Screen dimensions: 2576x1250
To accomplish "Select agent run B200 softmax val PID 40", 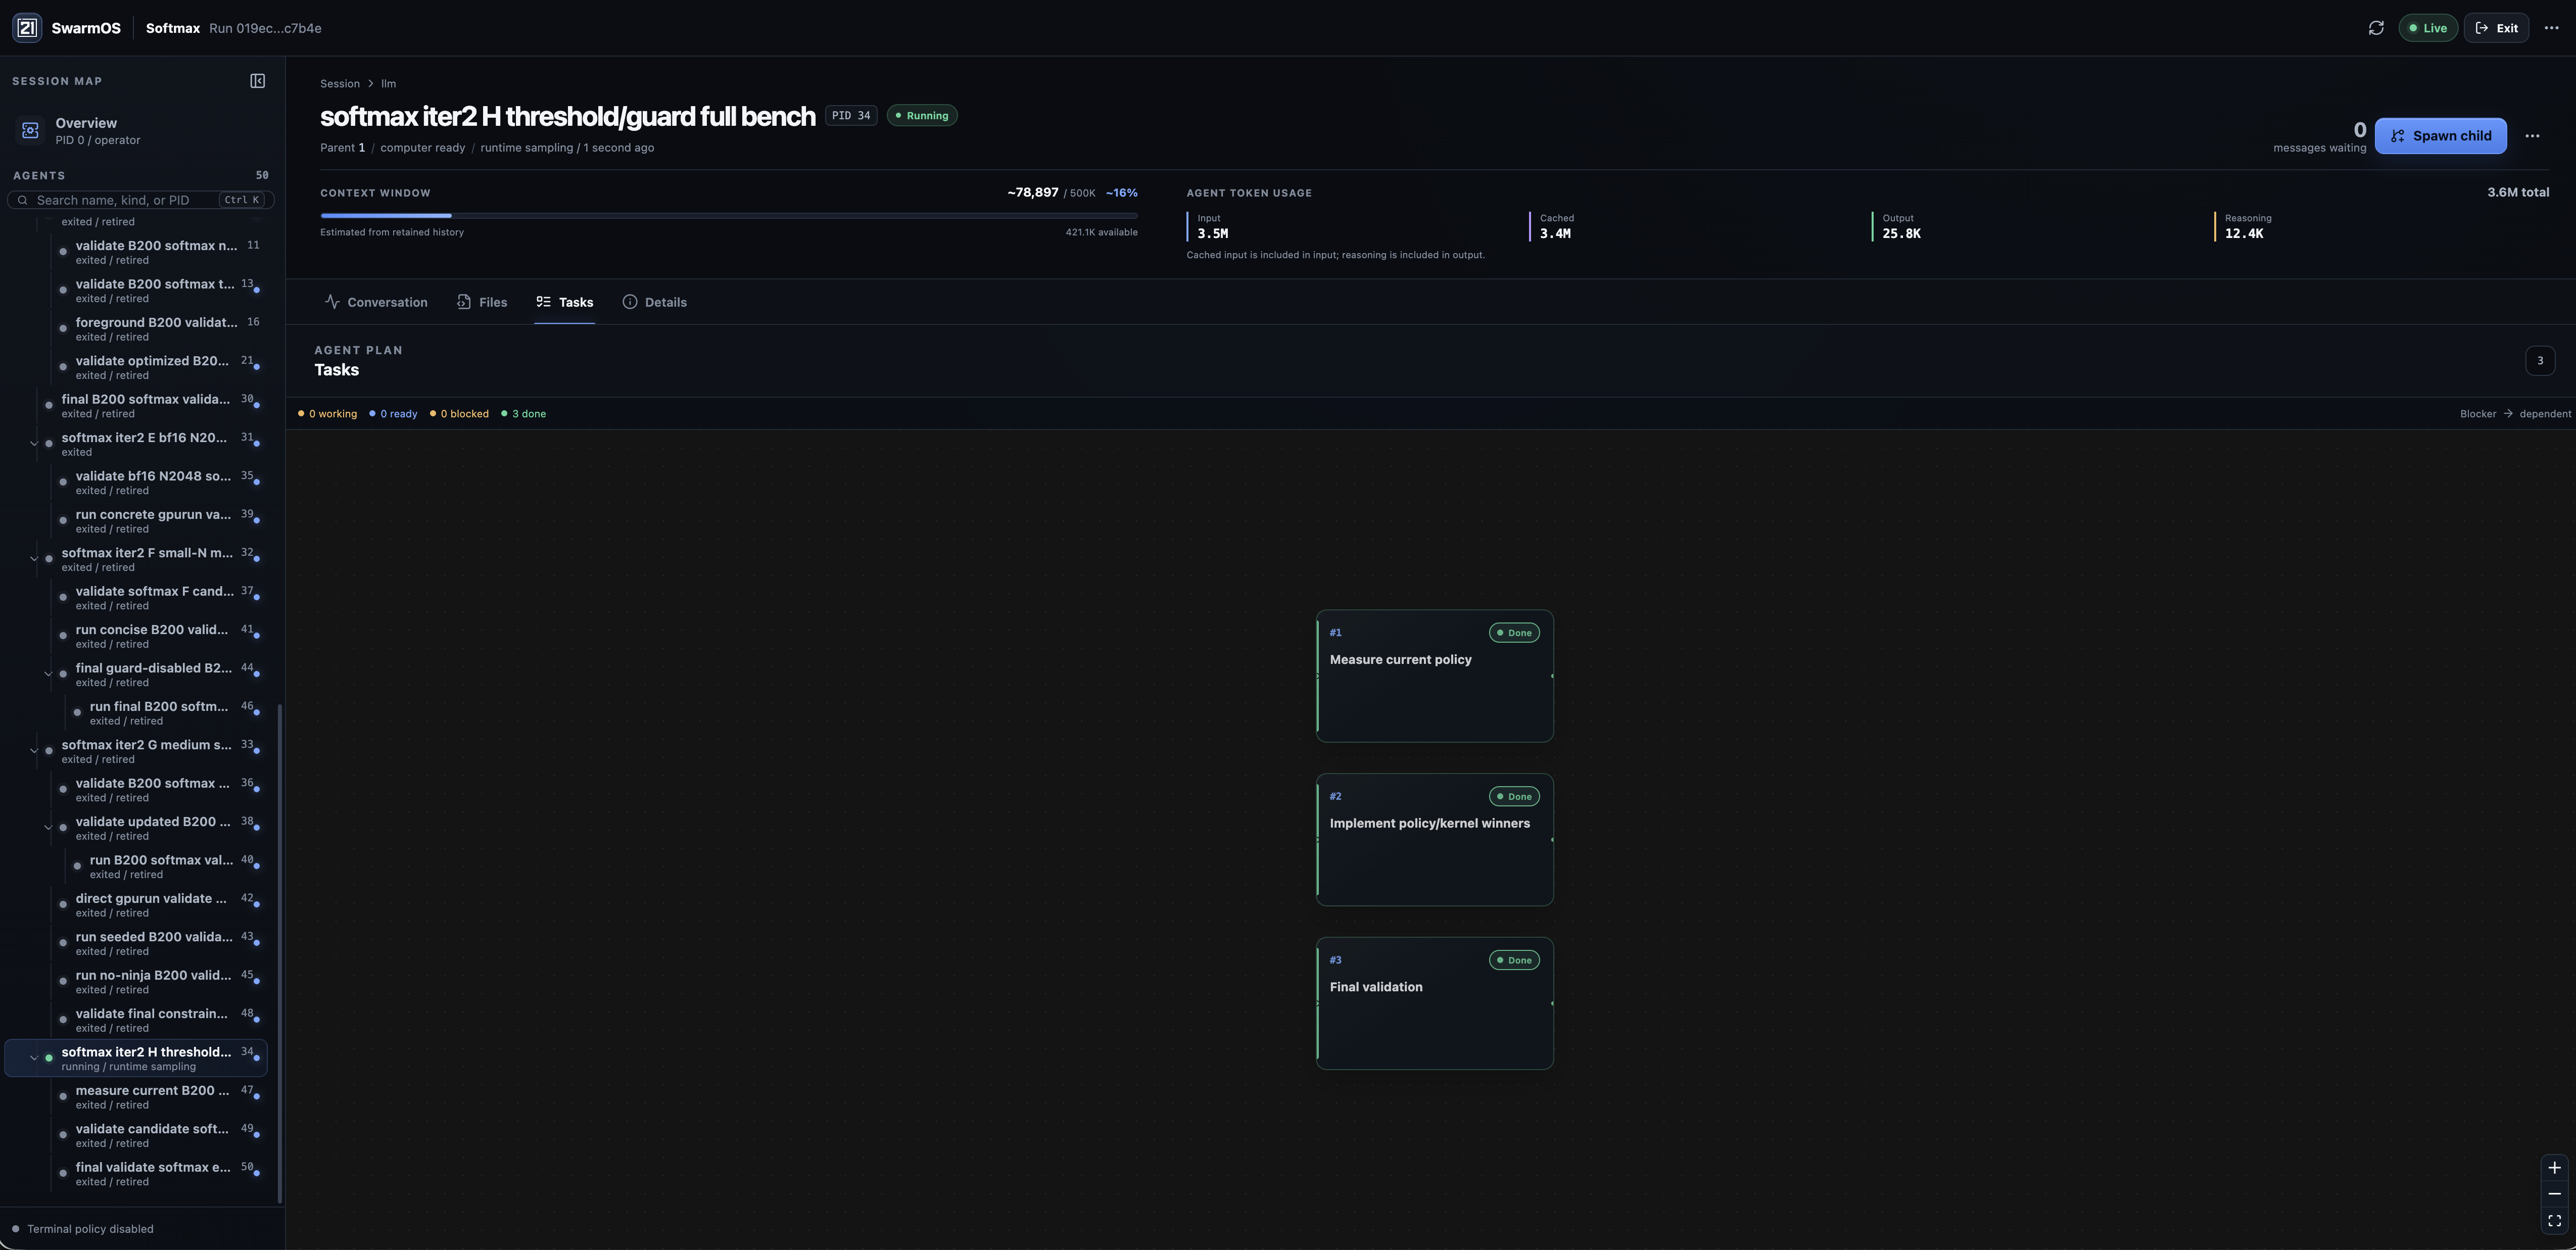I will click(167, 867).
